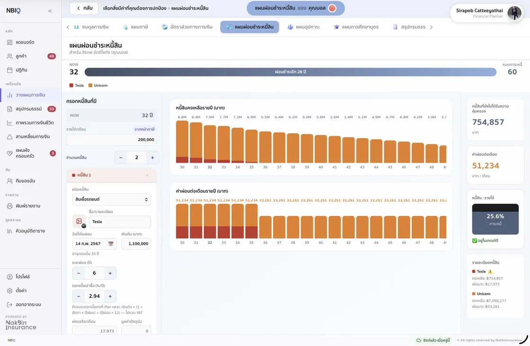This screenshot has width=530, height=346.
Task: Decrease ระยะผ่อน years with minus
Action: (x=79, y=273)
